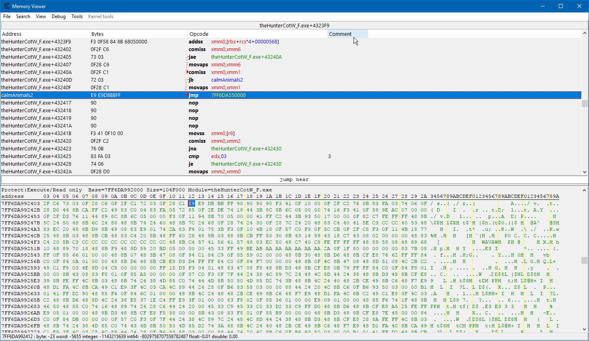Open the Debug menu
Viewport: 589px width, 341px height.
click(58, 16)
